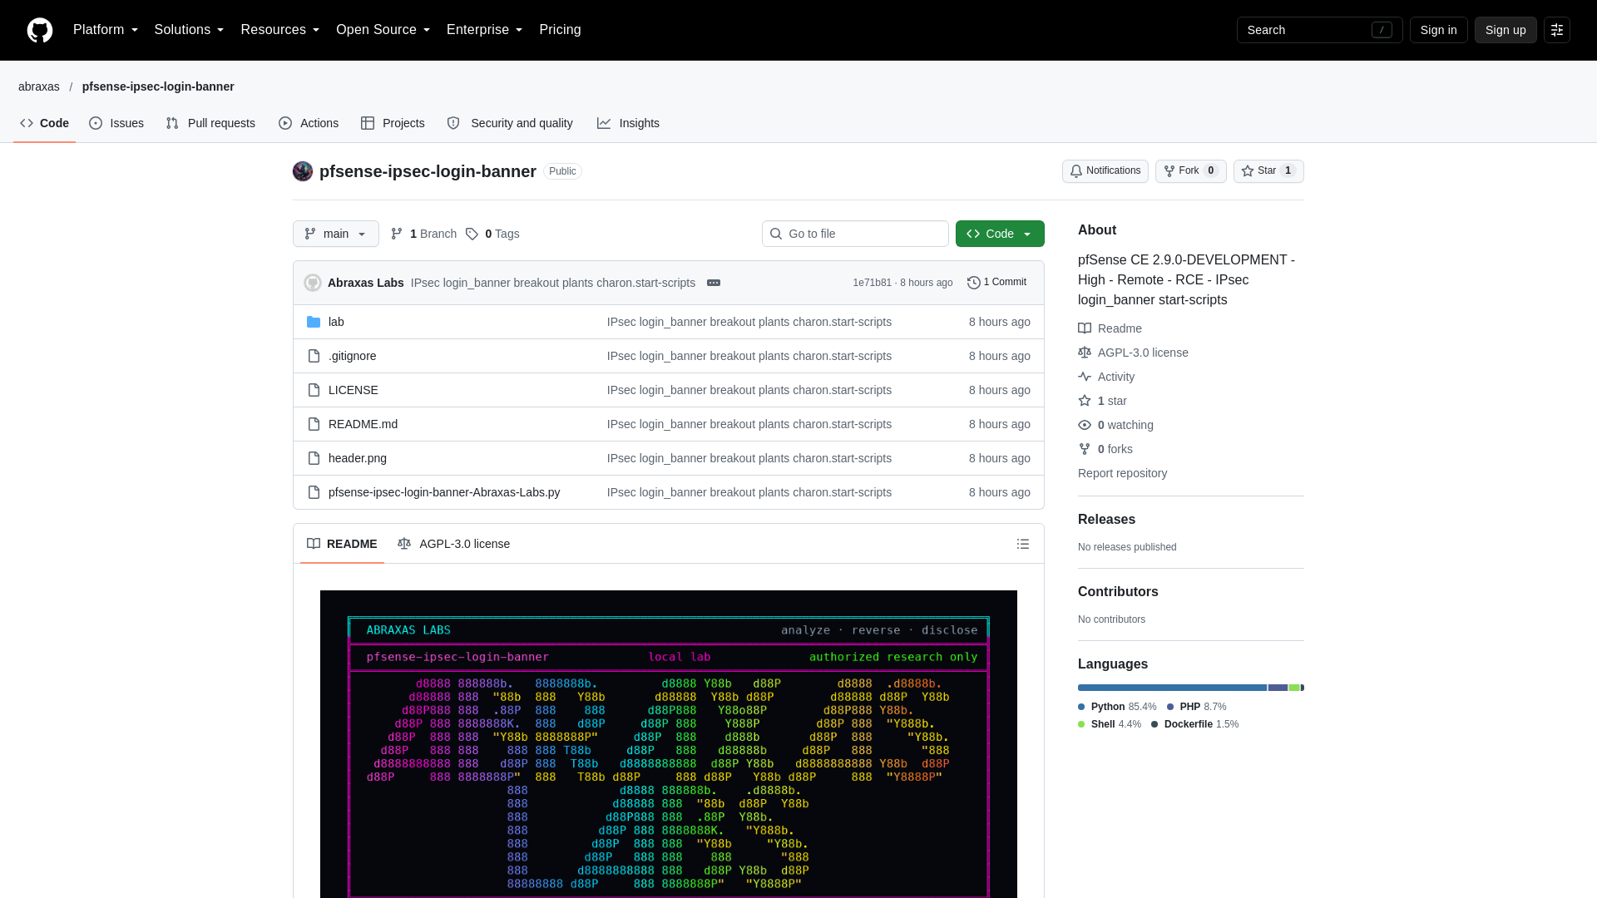Viewport: 1597px width, 898px height.
Task: Expand the Open Source menu
Action: (383, 30)
